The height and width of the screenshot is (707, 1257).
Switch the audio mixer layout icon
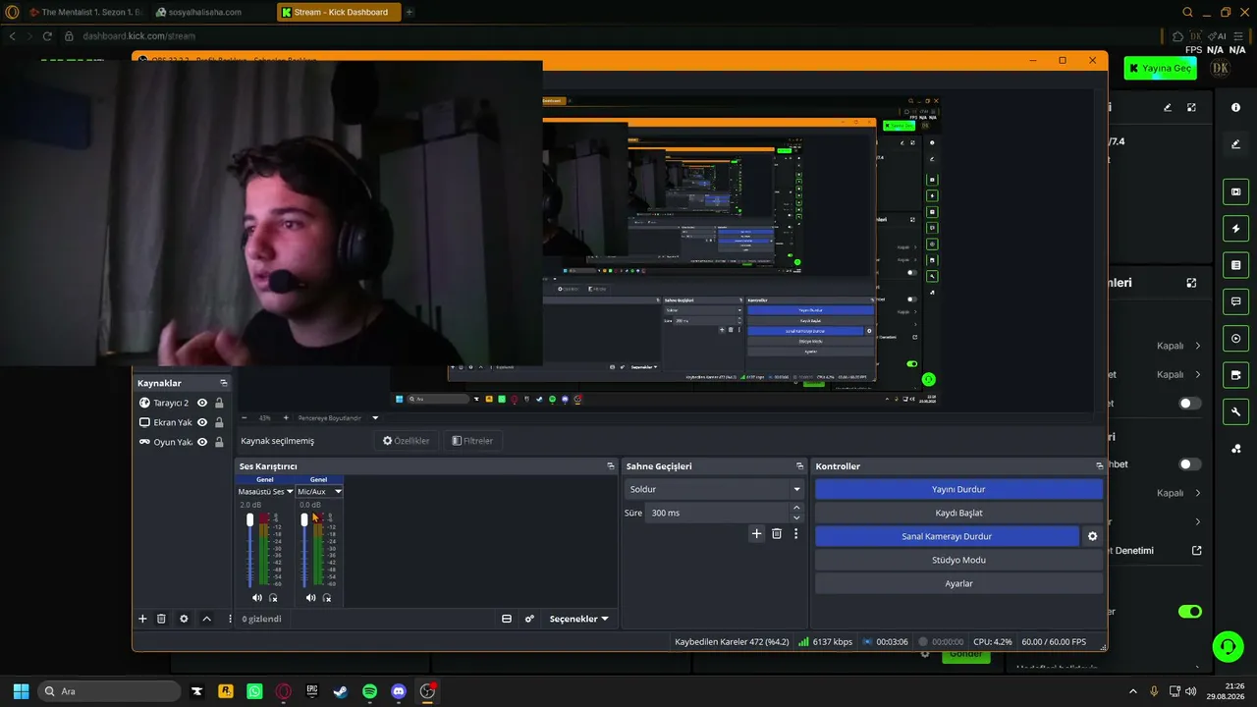click(x=507, y=619)
